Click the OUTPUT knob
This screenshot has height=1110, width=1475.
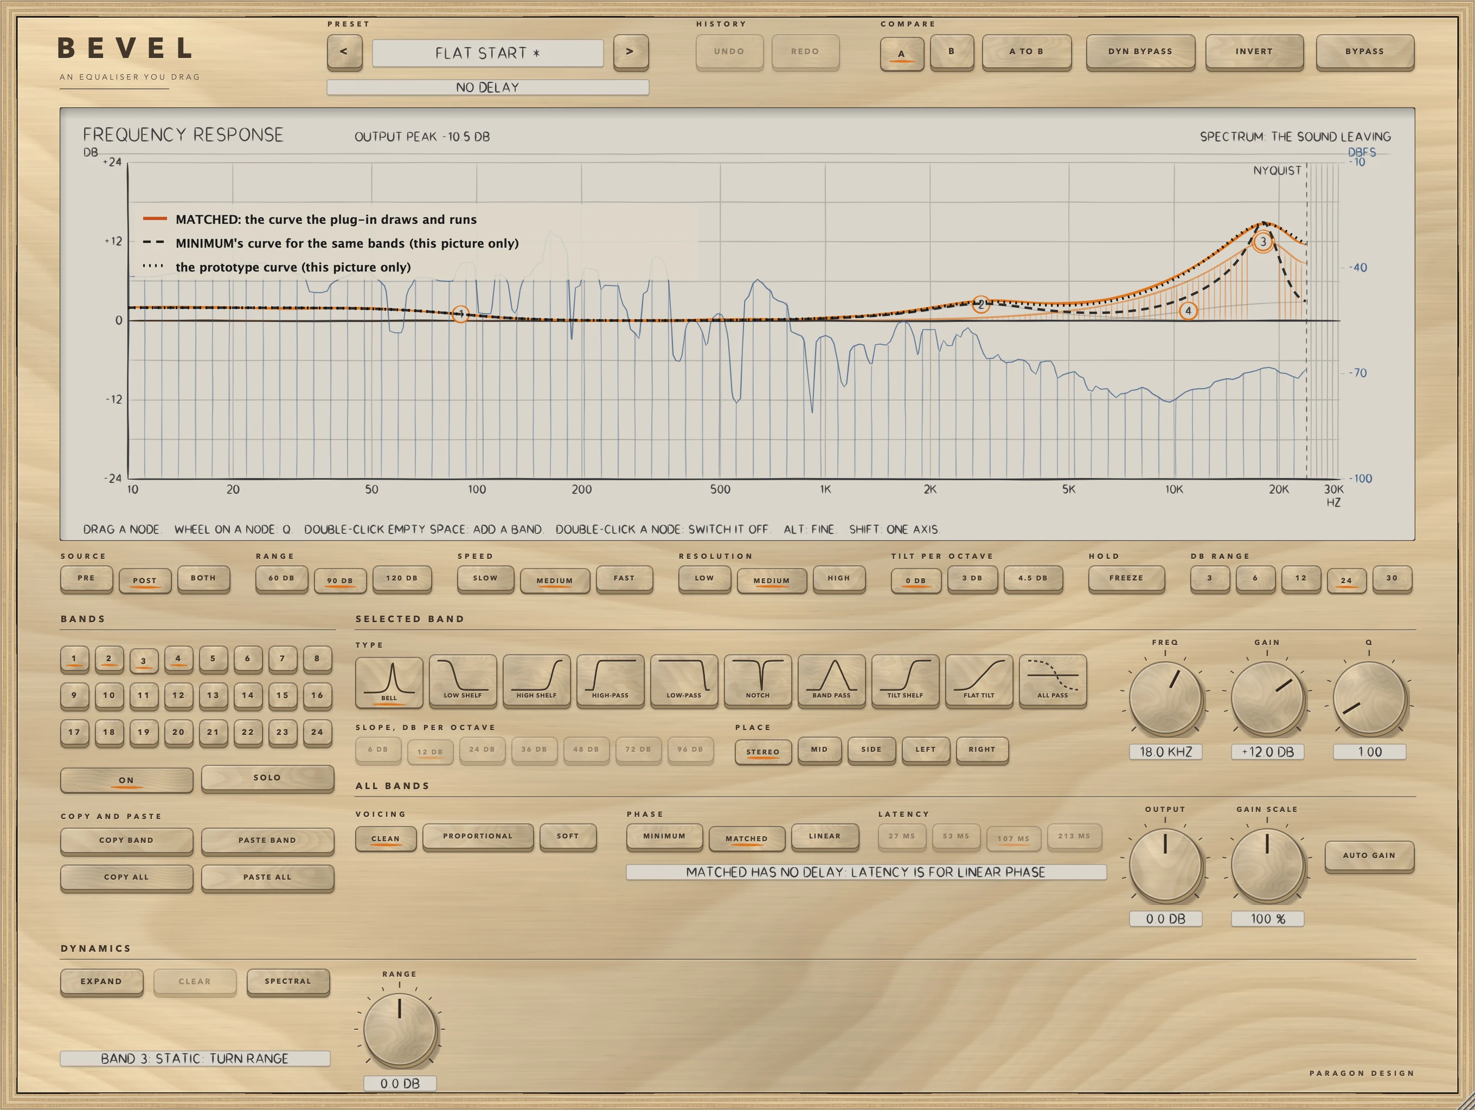(1165, 866)
